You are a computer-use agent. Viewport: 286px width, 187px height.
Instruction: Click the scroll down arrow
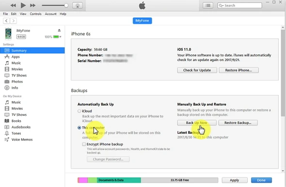click(283, 171)
